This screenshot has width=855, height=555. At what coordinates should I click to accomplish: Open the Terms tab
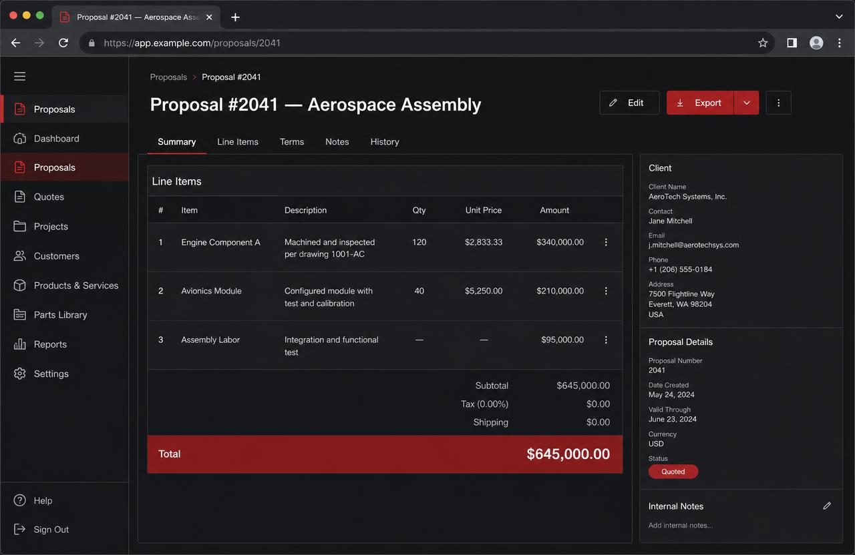click(292, 141)
